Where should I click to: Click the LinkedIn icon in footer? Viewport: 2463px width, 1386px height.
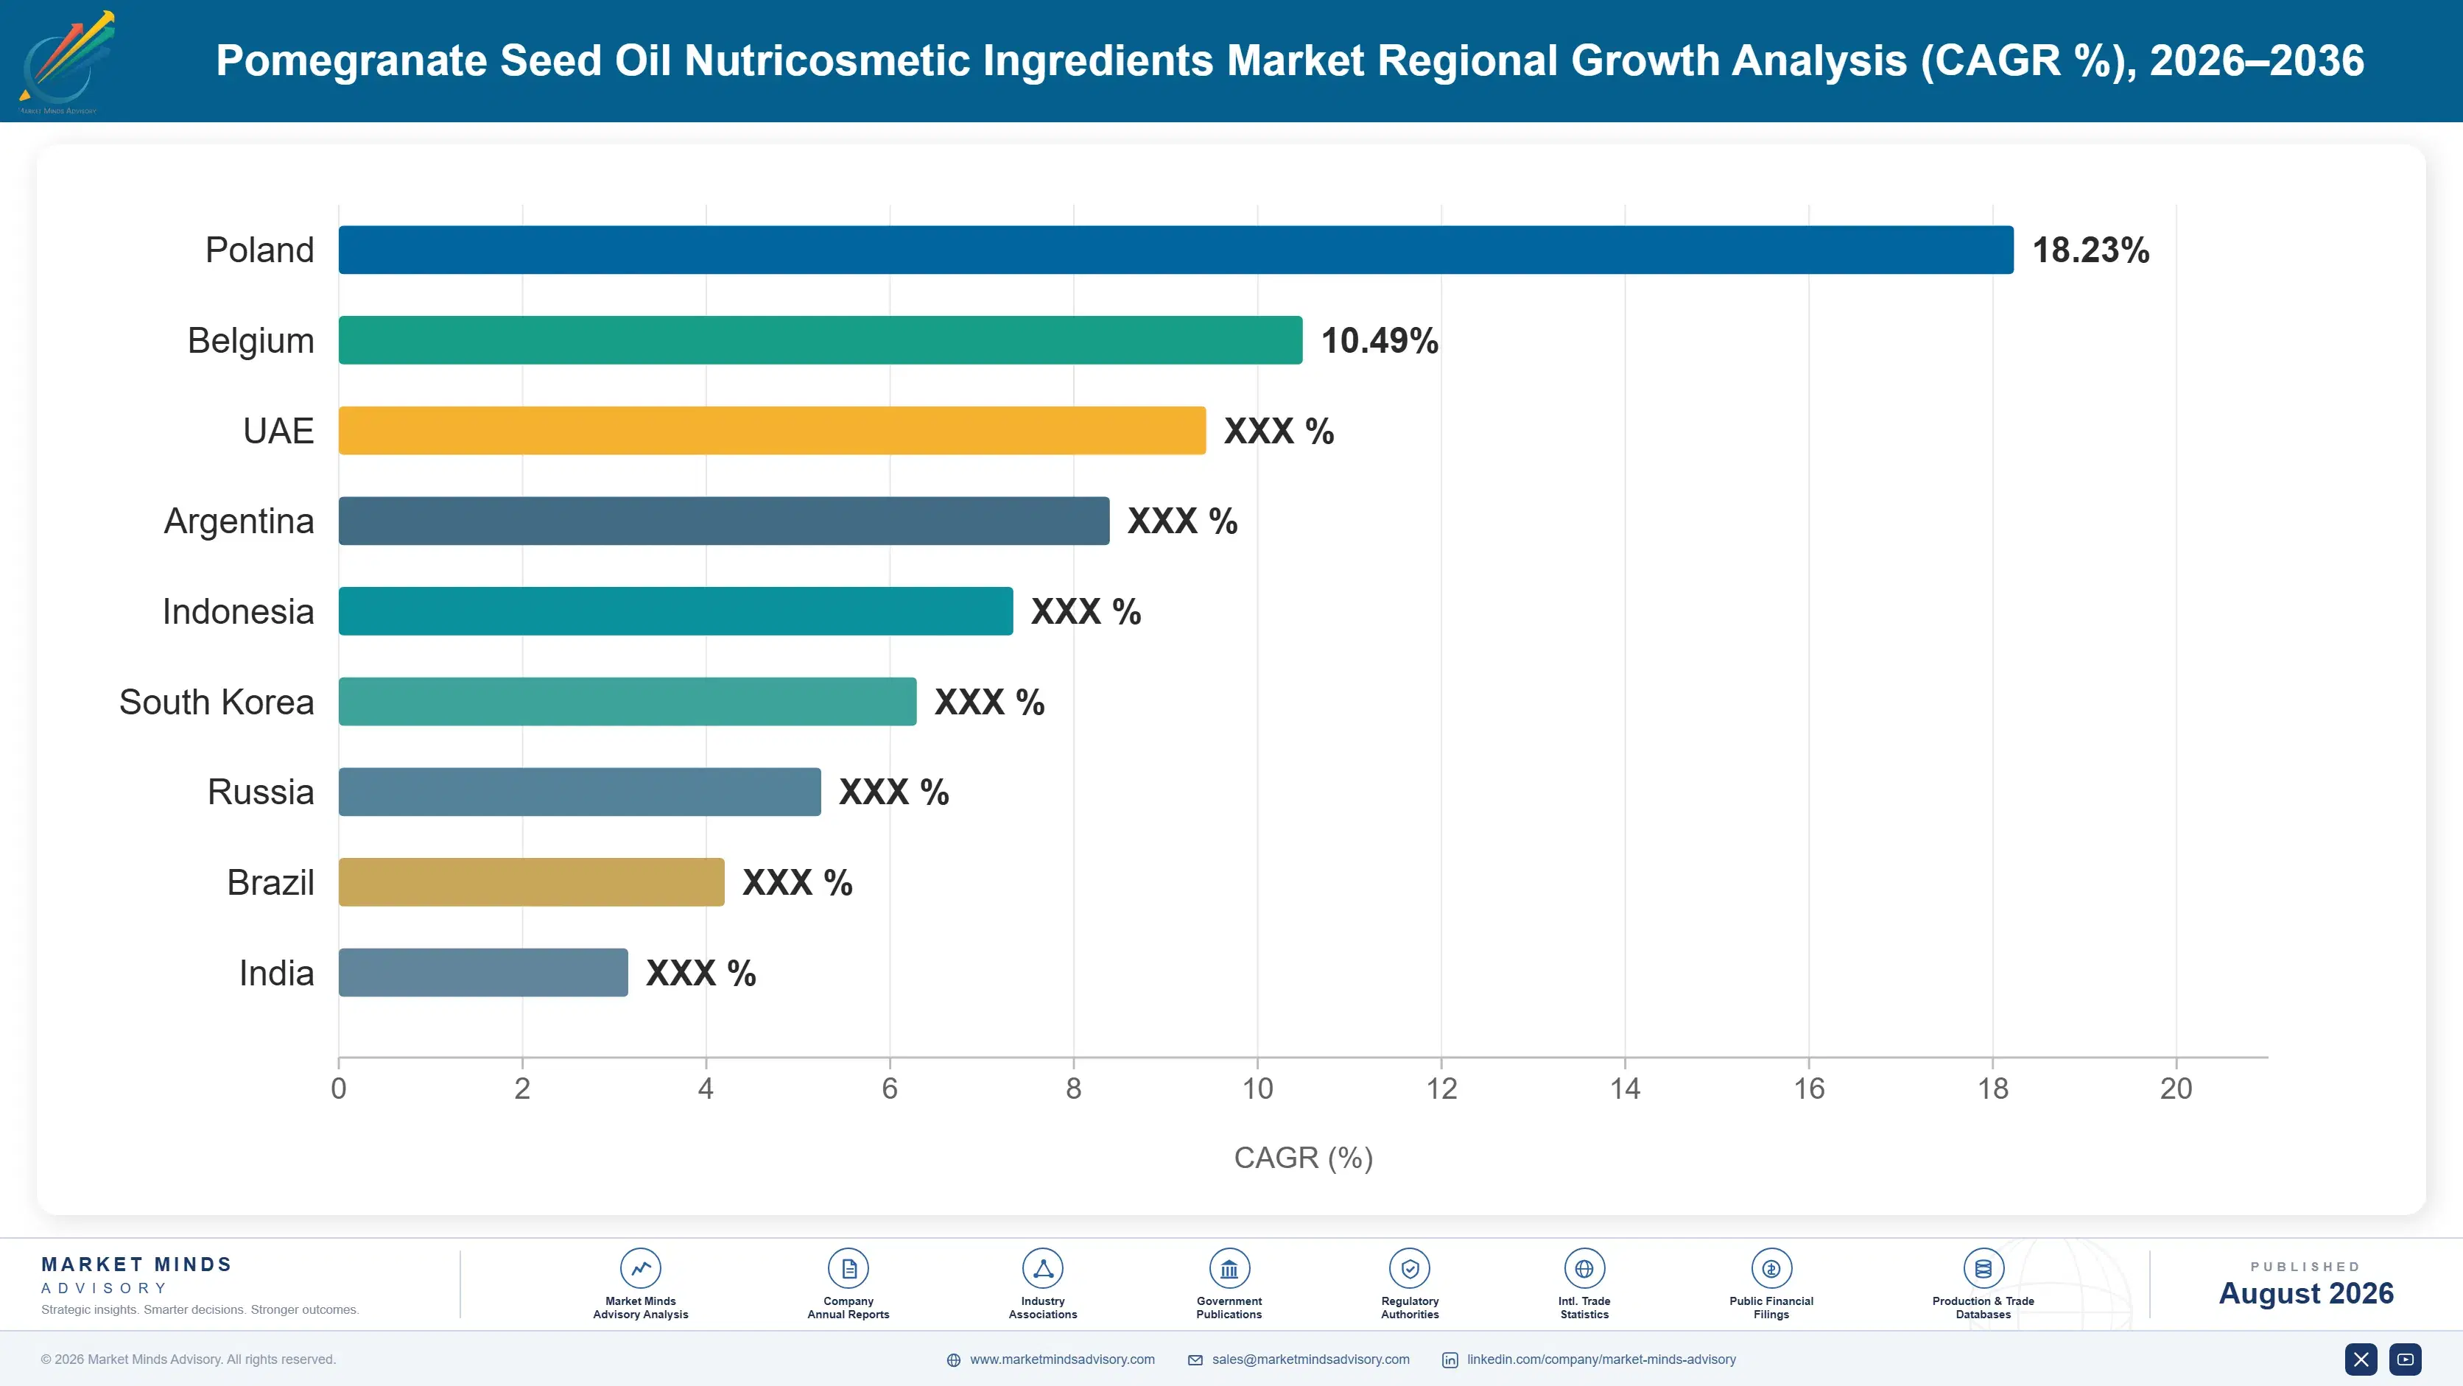pyautogui.click(x=1450, y=1360)
